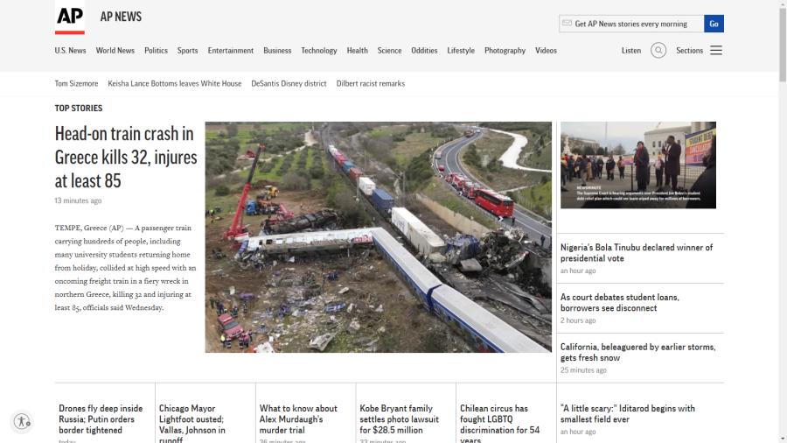Go to Politics section
This screenshot has width=787, height=443.
pyautogui.click(x=157, y=50)
